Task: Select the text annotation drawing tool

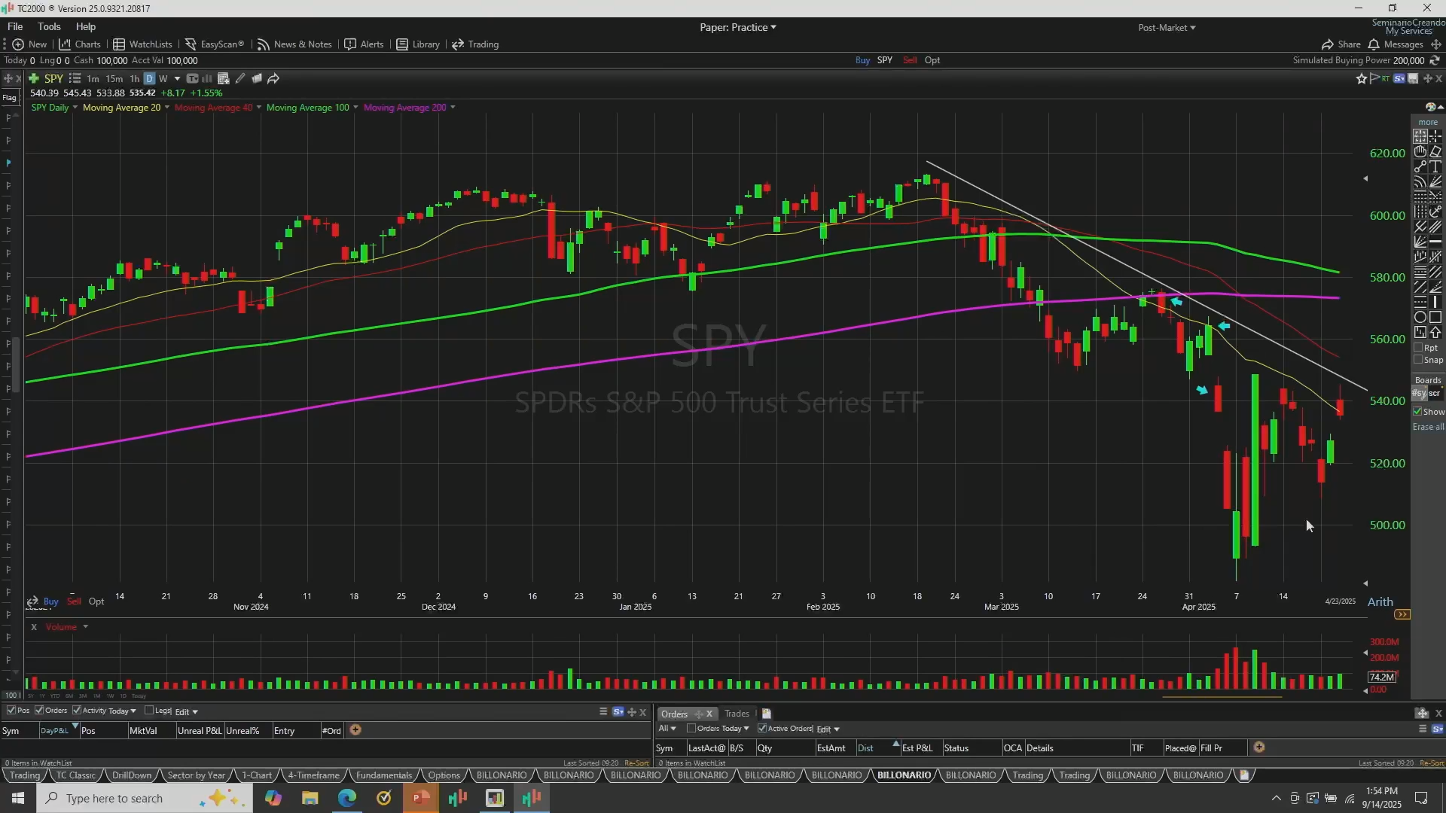Action: pyautogui.click(x=1435, y=166)
